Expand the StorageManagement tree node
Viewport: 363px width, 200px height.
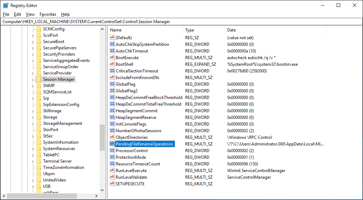tap(33, 123)
